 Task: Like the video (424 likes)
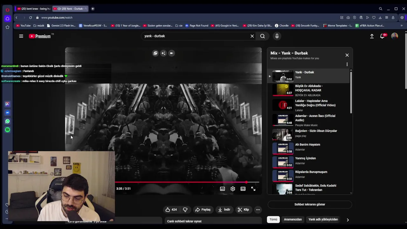point(171,210)
